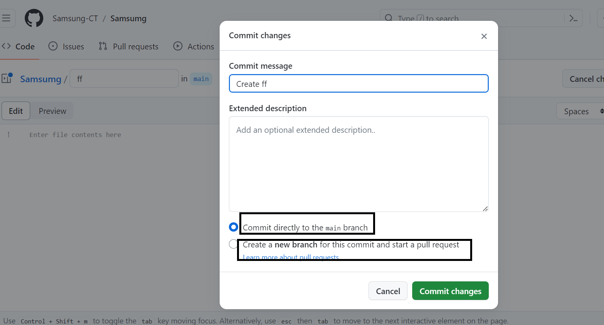The height and width of the screenshot is (325, 604).
Task: Click the Code angle-brackets icon
Action: [x=6, y=46]
